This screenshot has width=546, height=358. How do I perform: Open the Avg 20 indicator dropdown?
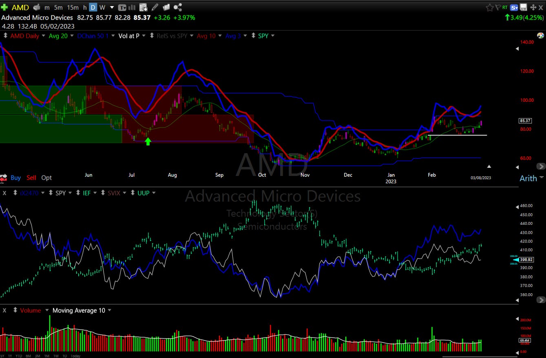click(72, 36)
